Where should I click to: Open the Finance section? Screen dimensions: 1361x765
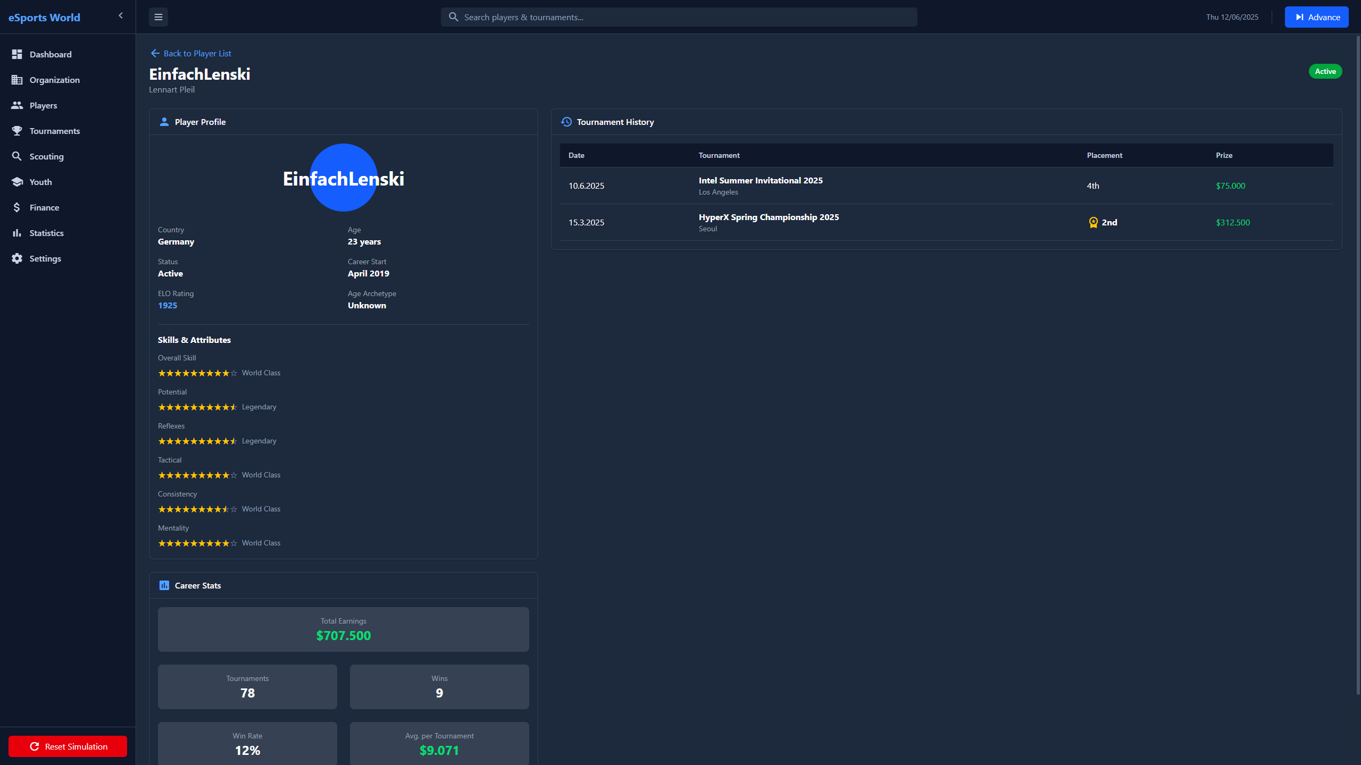(68, 207)
